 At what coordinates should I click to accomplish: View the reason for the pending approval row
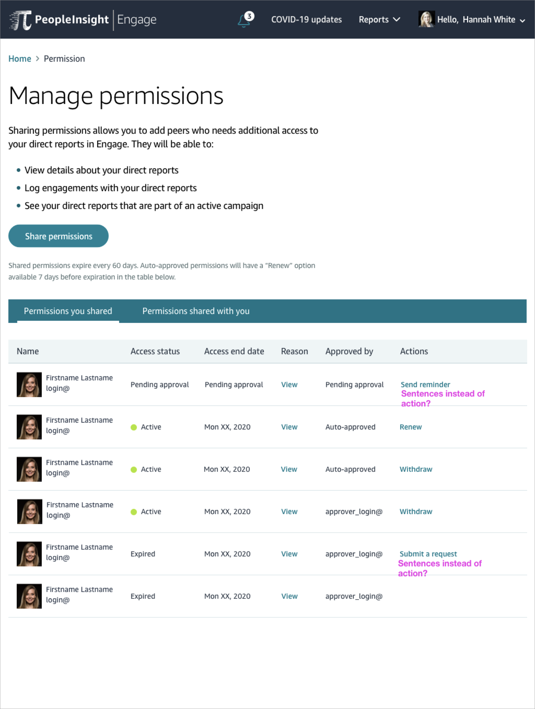(289, 384)
